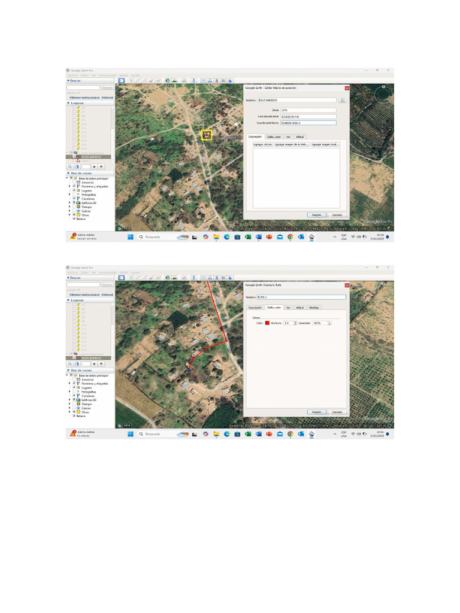Click email icon in upper screenshot toolbar

tap(204, 81)
